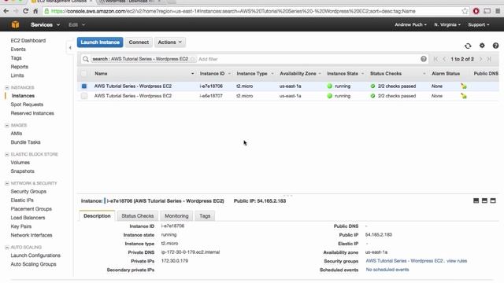Open Key Pairs in sidebar

21,226
